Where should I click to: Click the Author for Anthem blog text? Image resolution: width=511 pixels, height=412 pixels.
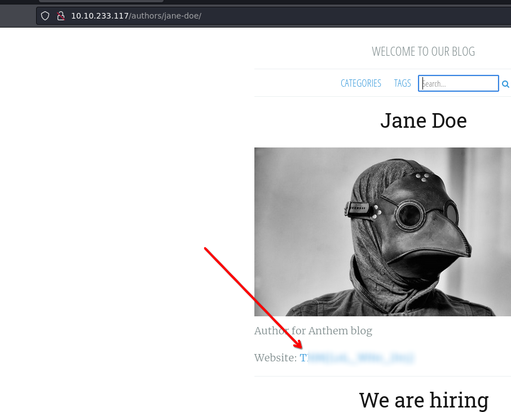point(313,331)
